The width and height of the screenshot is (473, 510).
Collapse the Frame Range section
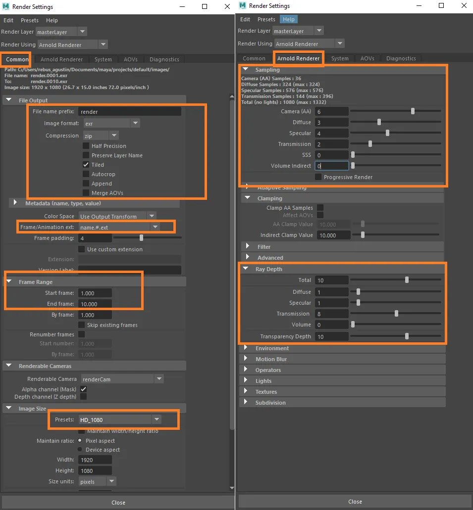pos(9,281)
